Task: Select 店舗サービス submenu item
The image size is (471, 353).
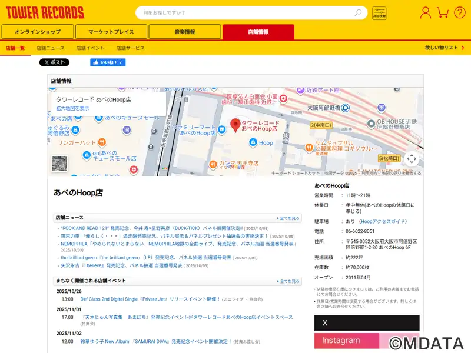Action: [x=130, y=48]
